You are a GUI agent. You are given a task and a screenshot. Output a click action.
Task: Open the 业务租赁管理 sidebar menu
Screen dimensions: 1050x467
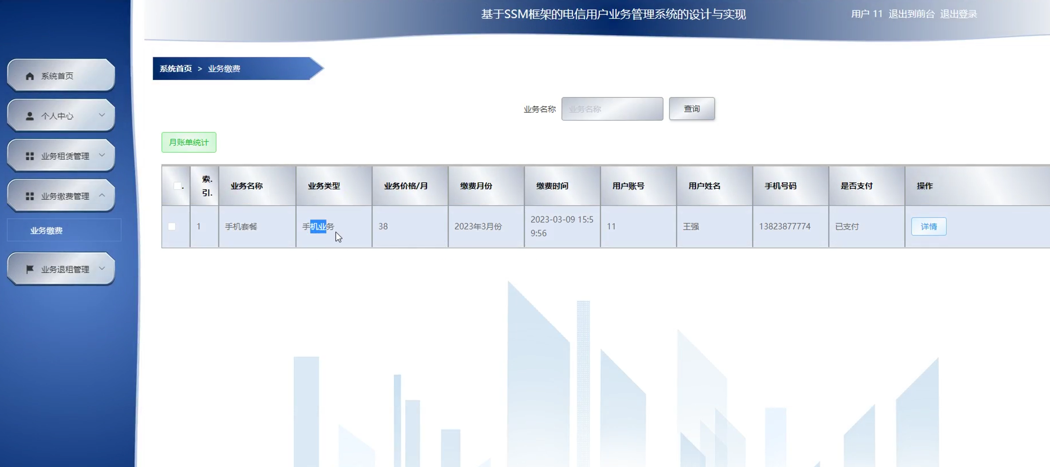[x=61, y=156]
